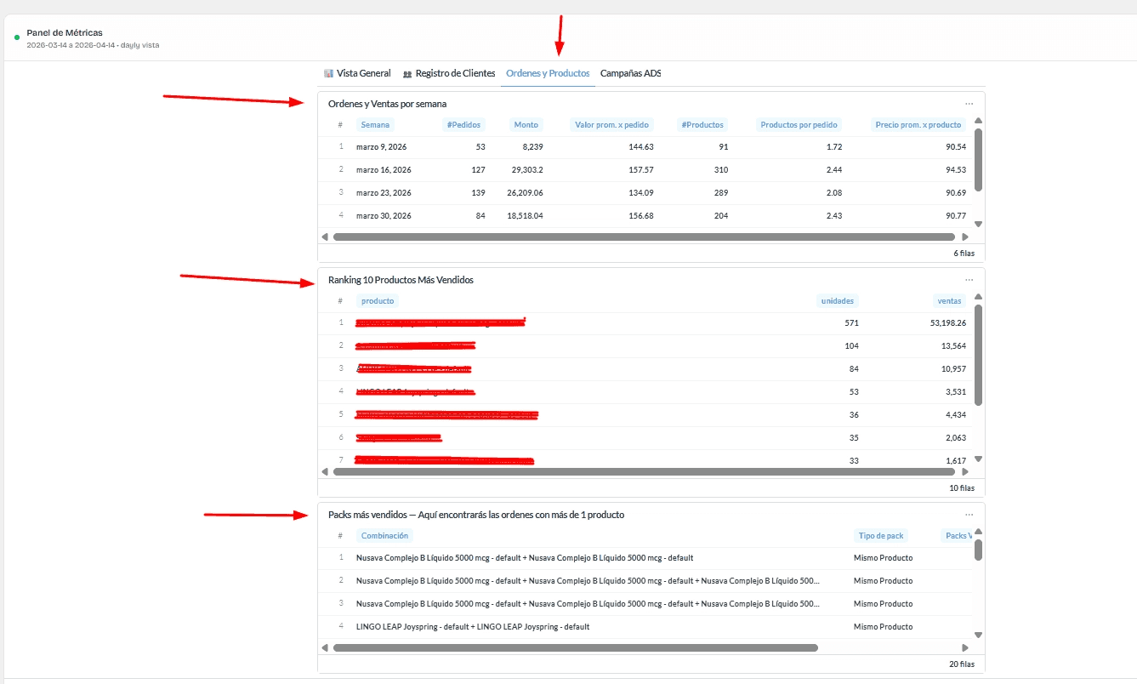The width and height of the screenshot is (1137, 684).
Task: Click scroll-up arrow in weekly orders table
Action: coord(978,121)
